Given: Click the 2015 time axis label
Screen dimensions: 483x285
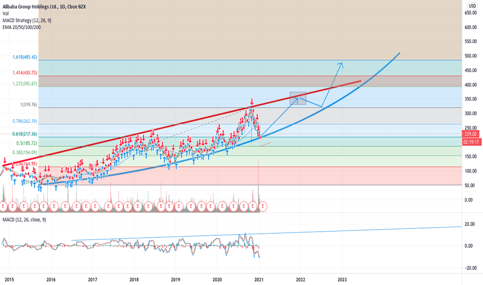Looking at the screenshot, I should (9, 279).
